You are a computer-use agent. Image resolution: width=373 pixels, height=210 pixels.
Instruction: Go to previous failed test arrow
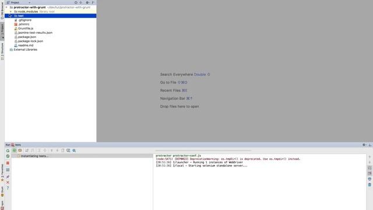pyautogui.click(x=51, y=150)
